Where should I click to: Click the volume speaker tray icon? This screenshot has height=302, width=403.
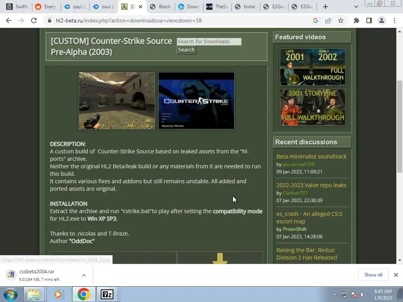point(363,295)
